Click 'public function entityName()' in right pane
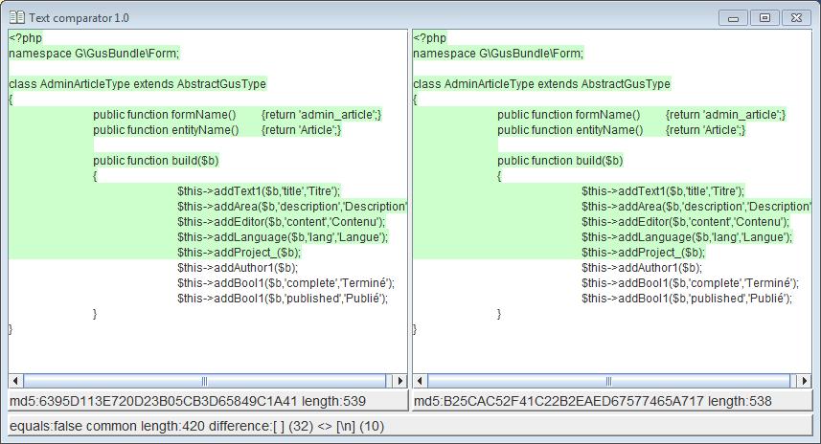The width and height of the screenshot is (821, 444). (x=570, y=130)
